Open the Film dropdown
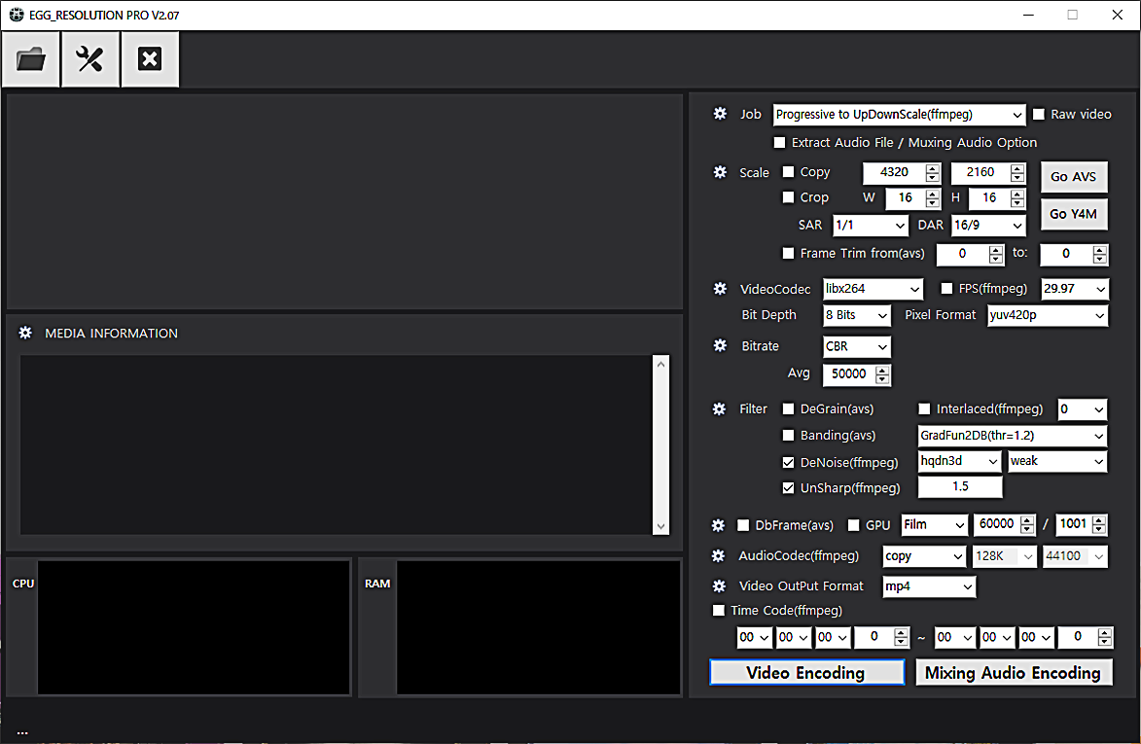 (x=935, y=524)
